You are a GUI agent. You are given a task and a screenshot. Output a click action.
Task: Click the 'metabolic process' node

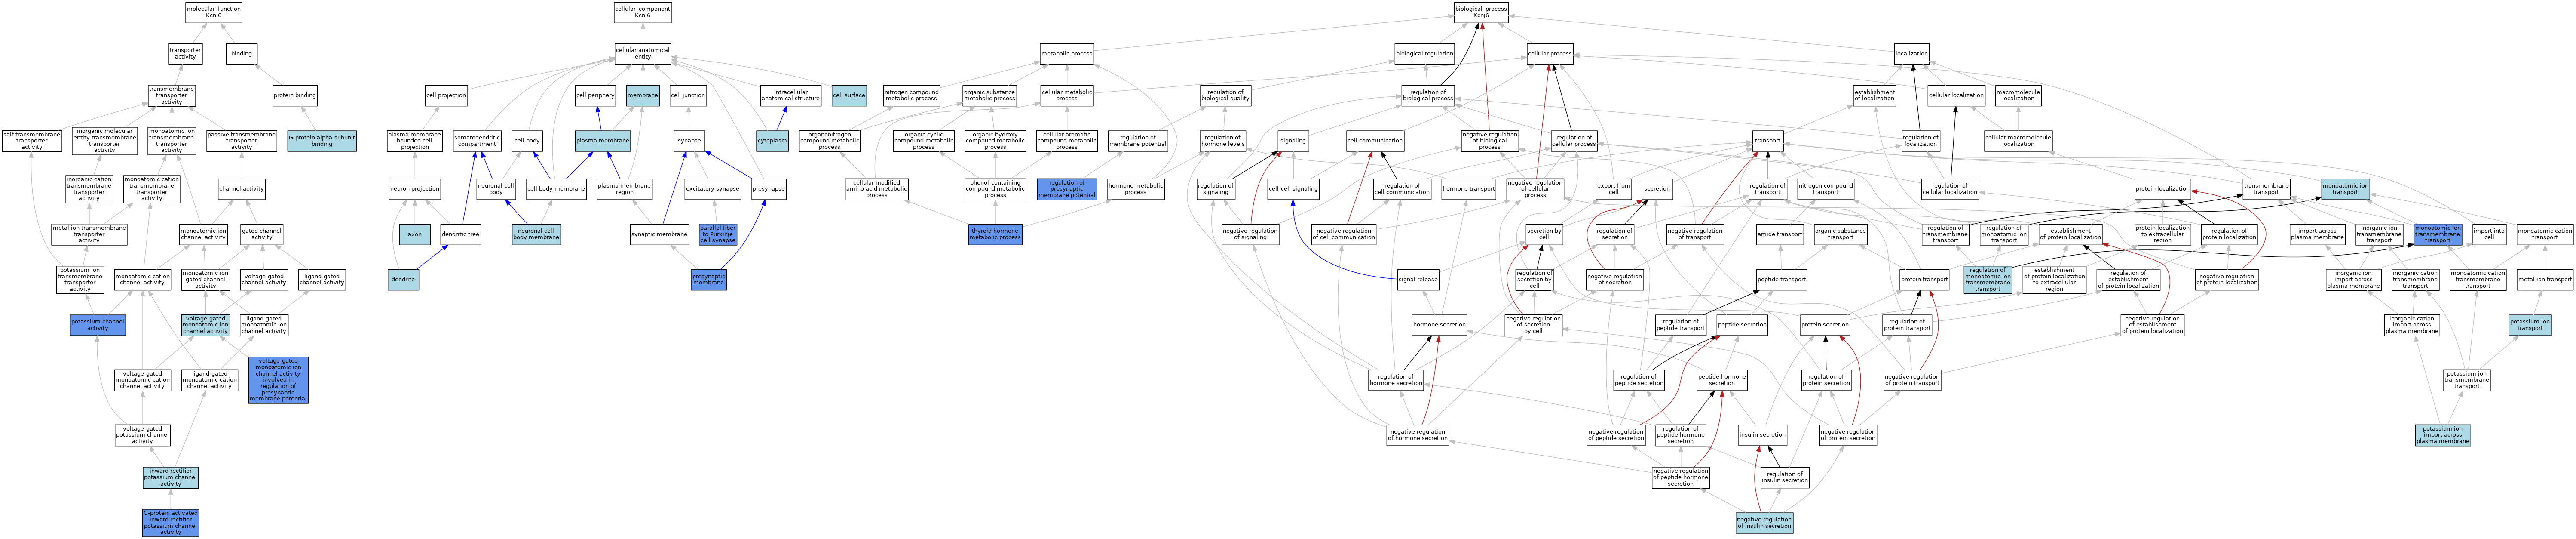[x=1067, y=54]
